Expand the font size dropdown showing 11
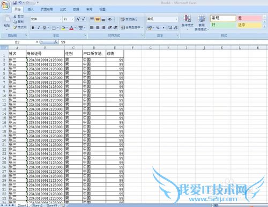The height and width of the screenshot is (207, 268). 72,19
